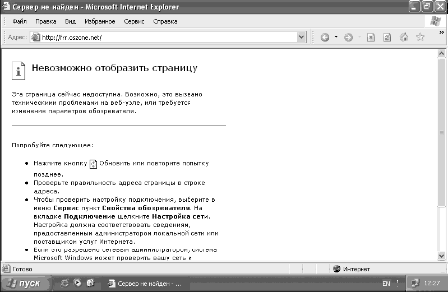Click the Forward navigation arrow
448x292 pixels.
(x=348, y=37)
